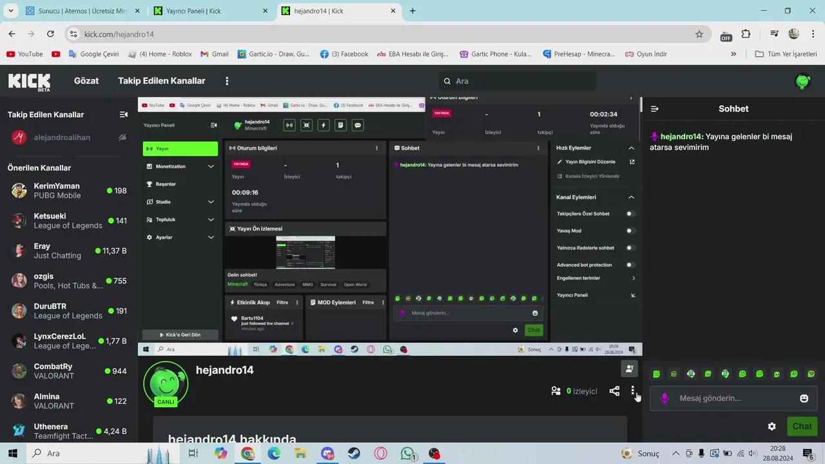Screen dimensions: 825x464
Task: Open the emoji picker in chat input
Action: [x=804, y=398]
